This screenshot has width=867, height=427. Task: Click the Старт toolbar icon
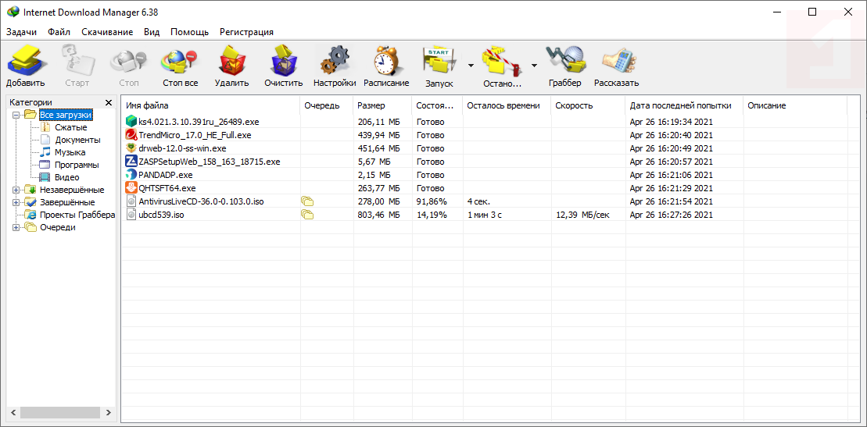click(77, 61)
